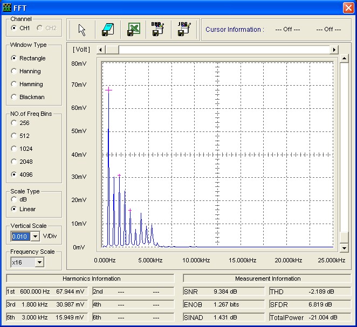Select the cursor pointer tool
Screen dimensions: 357x327
[82, 30]
